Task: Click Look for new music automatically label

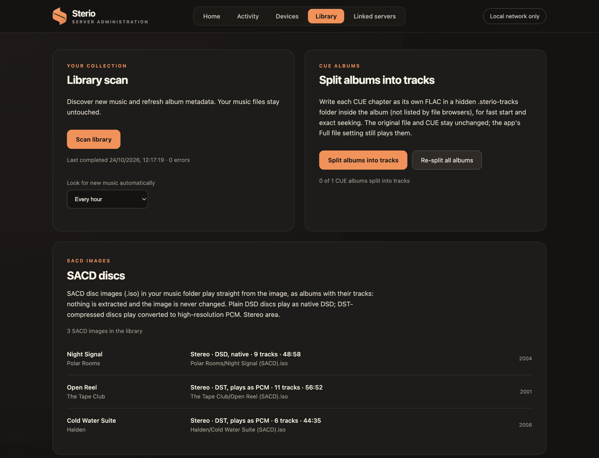Action: (111, 183)
